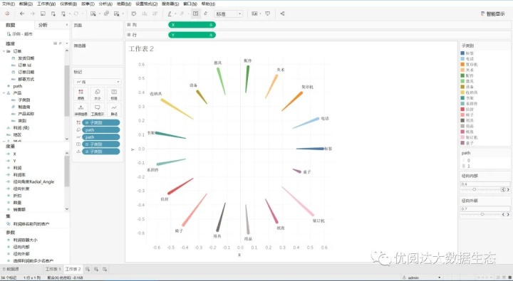Click the 工具提示 Tooltip card on Marks
The image size is (513, 281).
[x=97, y=110]
